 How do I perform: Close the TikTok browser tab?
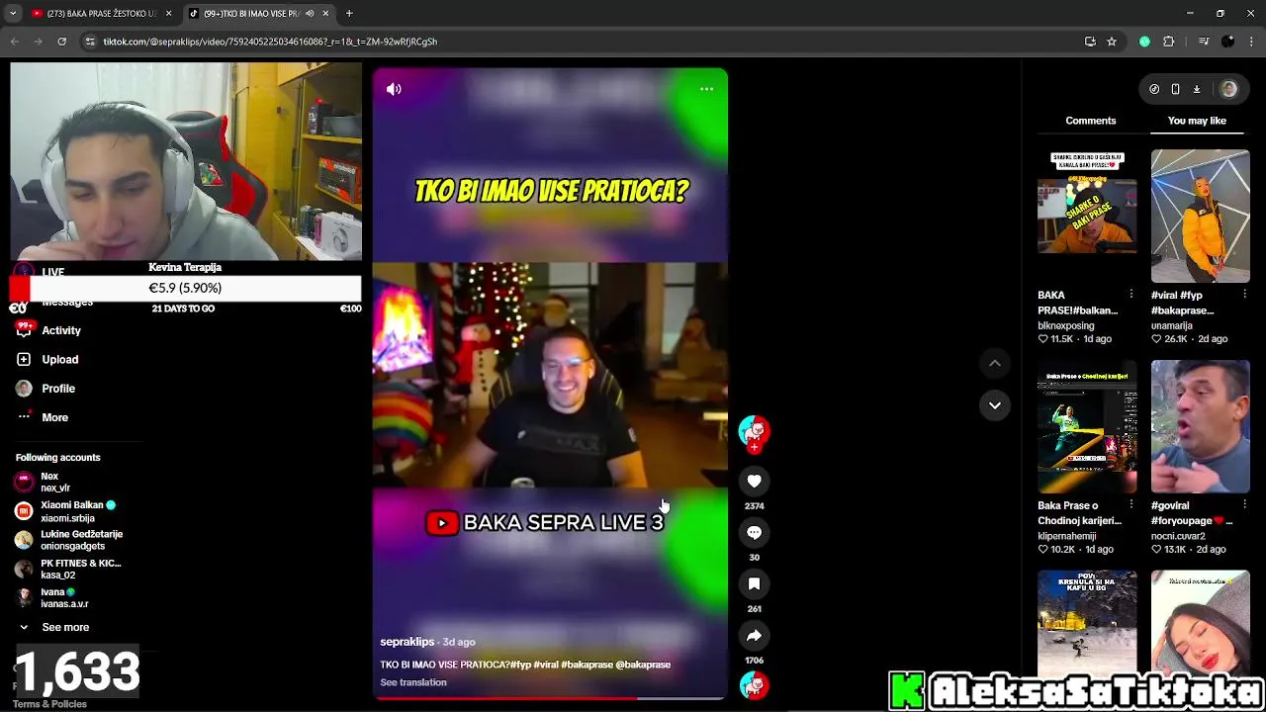pyautogui.click(x=325, y=14)
